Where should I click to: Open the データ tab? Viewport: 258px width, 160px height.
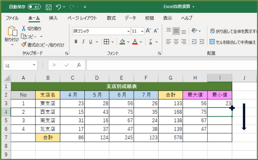pyautogui.click(x=130, y=18)
